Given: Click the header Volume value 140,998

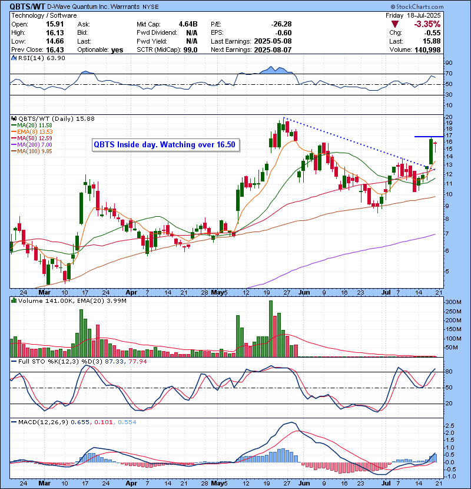Looking at the screenshot, I should click(427, 50).
